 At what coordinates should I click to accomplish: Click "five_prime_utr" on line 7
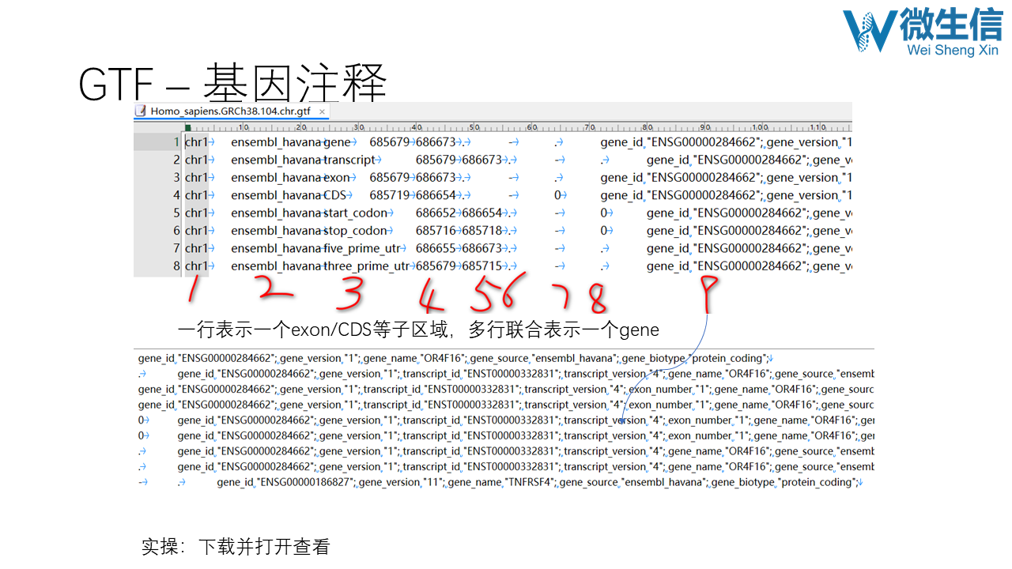tap(362, 248)
